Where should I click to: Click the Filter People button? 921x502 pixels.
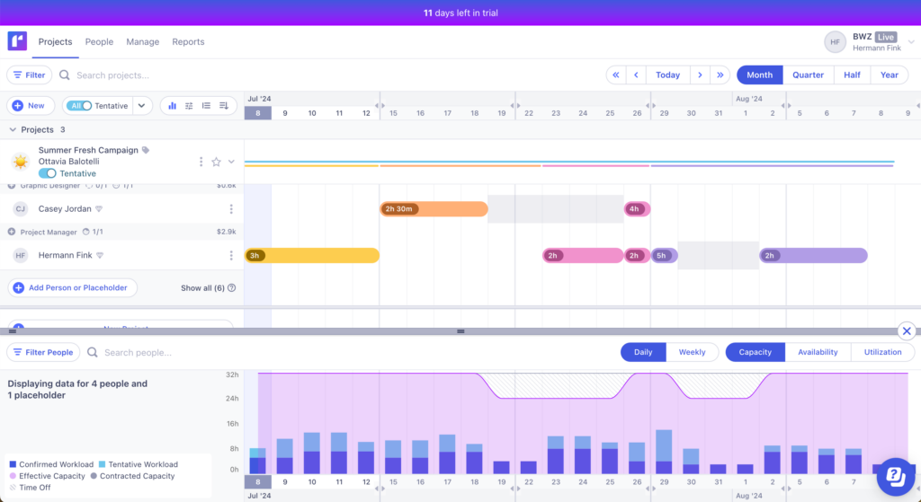click(43, 352)
